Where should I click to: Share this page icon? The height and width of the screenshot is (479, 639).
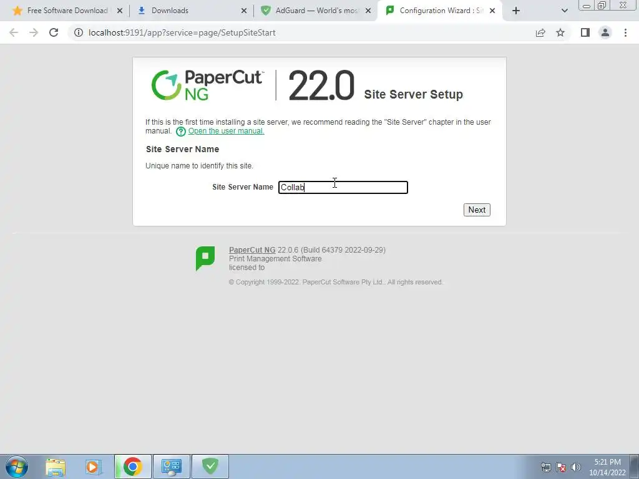pyautogui.click(x=540, y=32)
